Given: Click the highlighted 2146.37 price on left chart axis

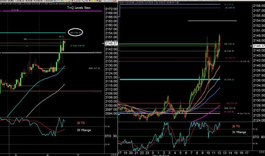Looking at the screenshot, I should [111, 44].
